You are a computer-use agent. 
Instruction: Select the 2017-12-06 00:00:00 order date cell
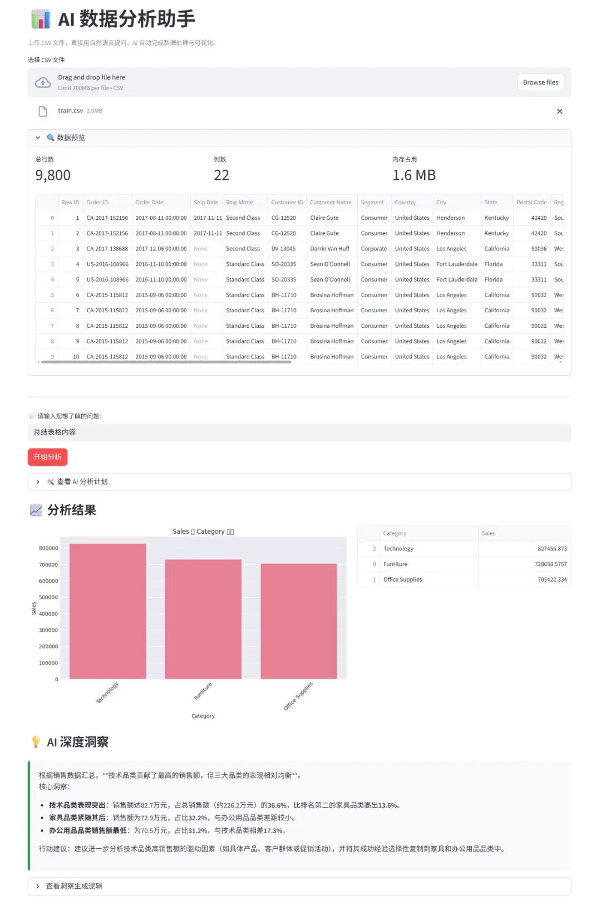point(161,249)
